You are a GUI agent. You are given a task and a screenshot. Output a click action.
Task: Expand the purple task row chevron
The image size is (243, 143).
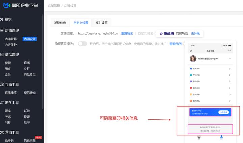pyautogui.click(x=230, y=81)
